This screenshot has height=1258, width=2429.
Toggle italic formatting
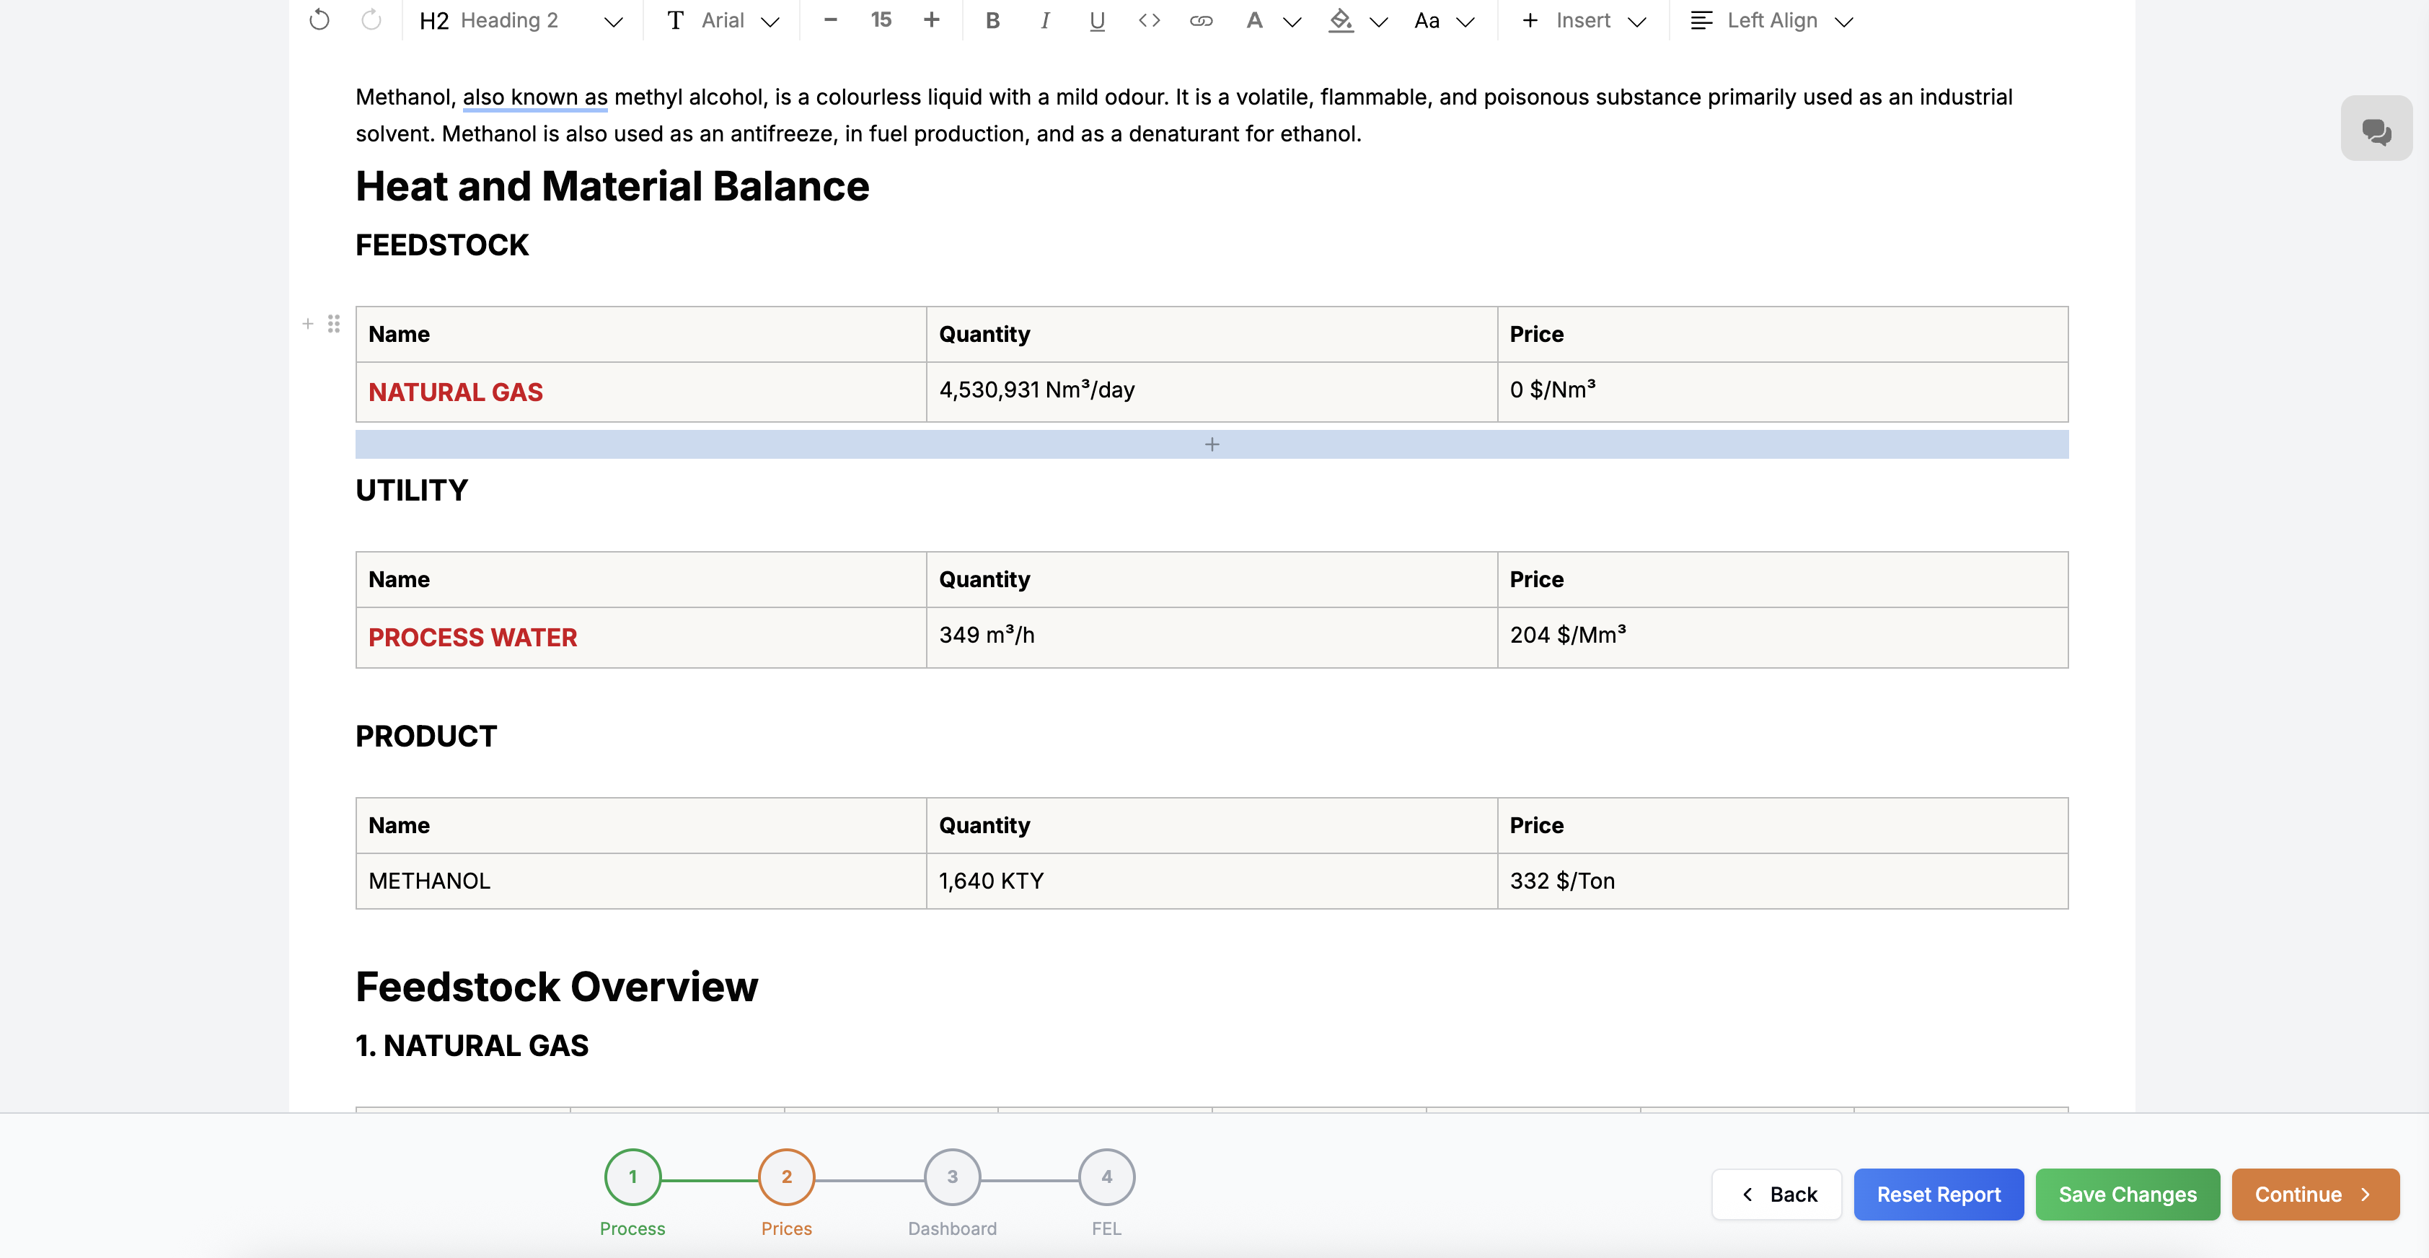[1045, 19]
